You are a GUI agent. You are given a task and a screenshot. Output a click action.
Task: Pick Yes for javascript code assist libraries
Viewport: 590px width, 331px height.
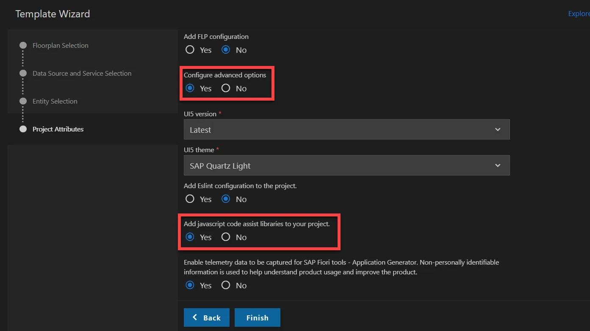[x=190, y=237]
